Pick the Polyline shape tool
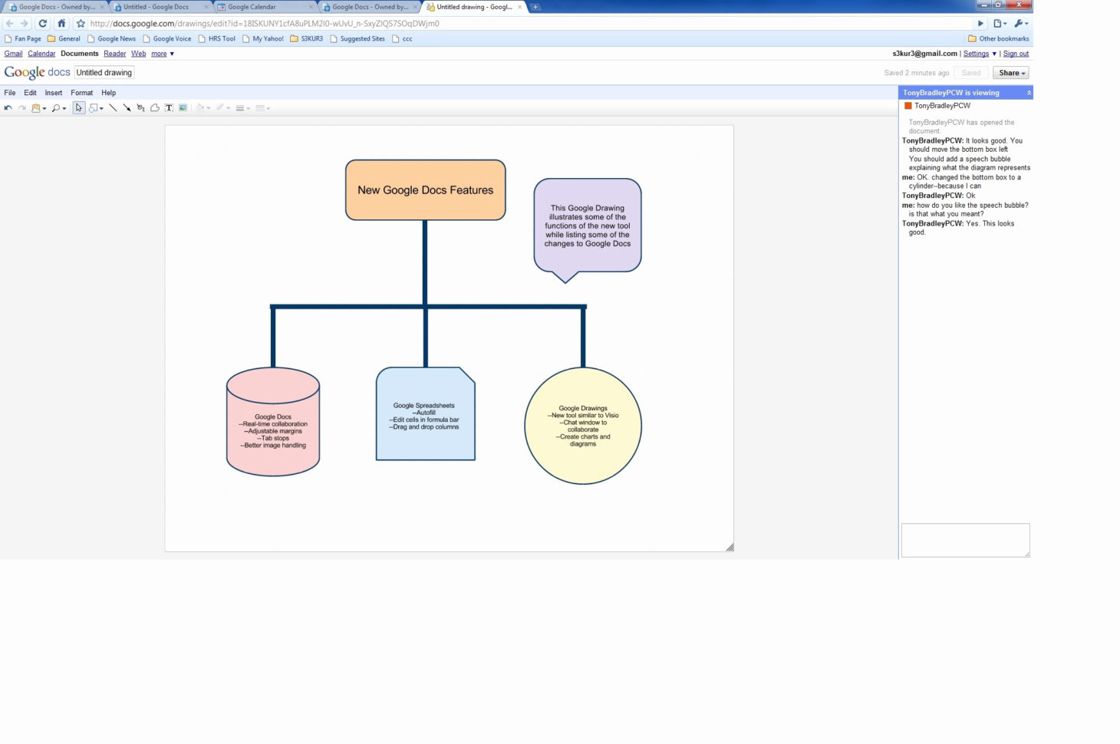Image resolution: width=1120 pixels, height=744 pixels. (154, 108)
